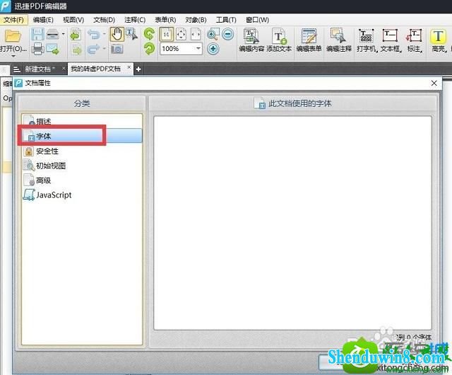Select 初始视图 category in properties
The width and height of the screenshot is (452, 375).
click(x=82, y=166)
